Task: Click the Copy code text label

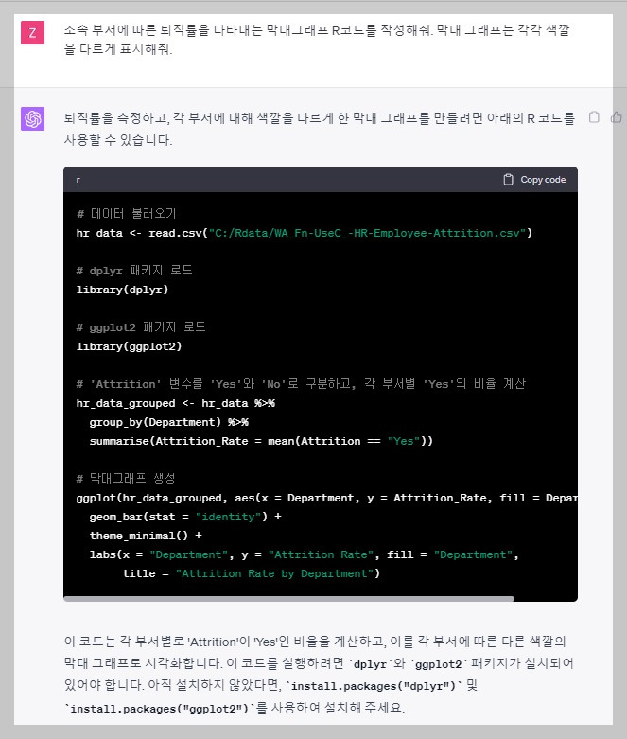Action: click(543, 180)
